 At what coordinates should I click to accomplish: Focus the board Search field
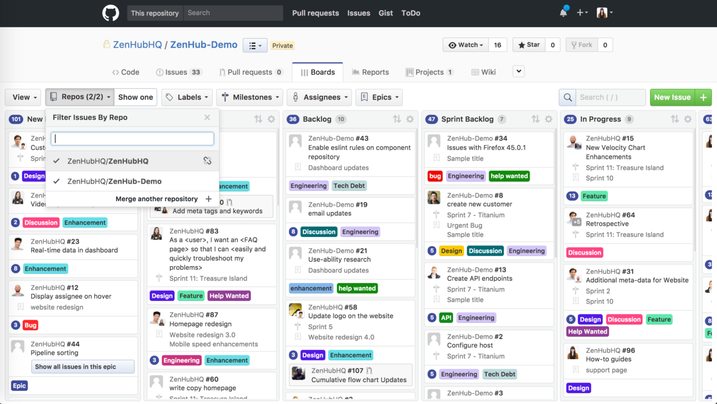pyautogui.click(x=610, y=97)
